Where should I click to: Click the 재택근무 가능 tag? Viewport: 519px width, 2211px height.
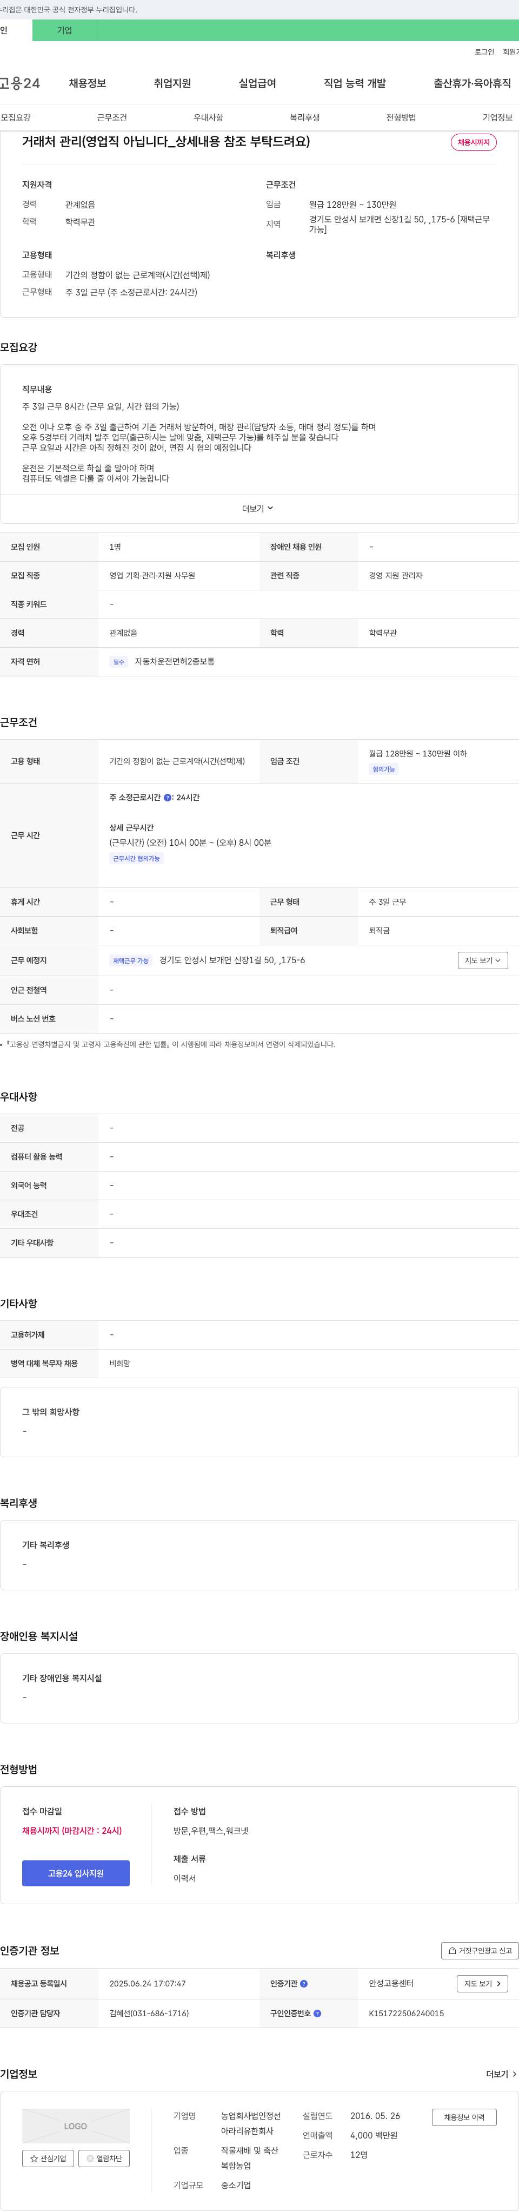(x=130, y=960)
